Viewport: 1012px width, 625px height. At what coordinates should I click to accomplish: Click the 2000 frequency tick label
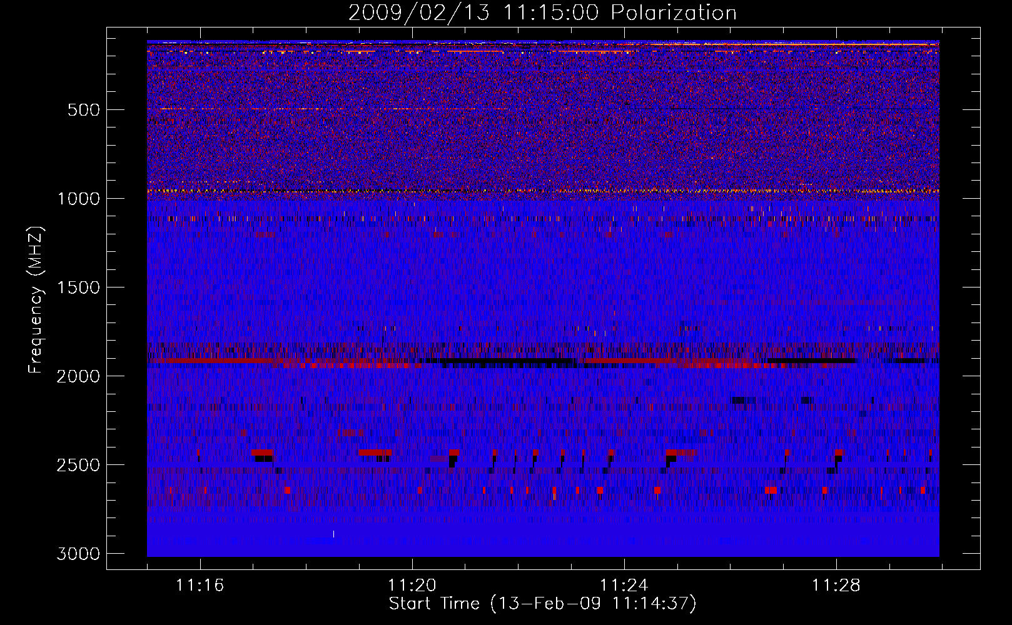click(x=78, y=377)
